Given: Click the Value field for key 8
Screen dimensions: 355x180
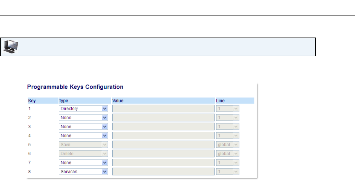Looking at the screenshot, I should (163, 172).
